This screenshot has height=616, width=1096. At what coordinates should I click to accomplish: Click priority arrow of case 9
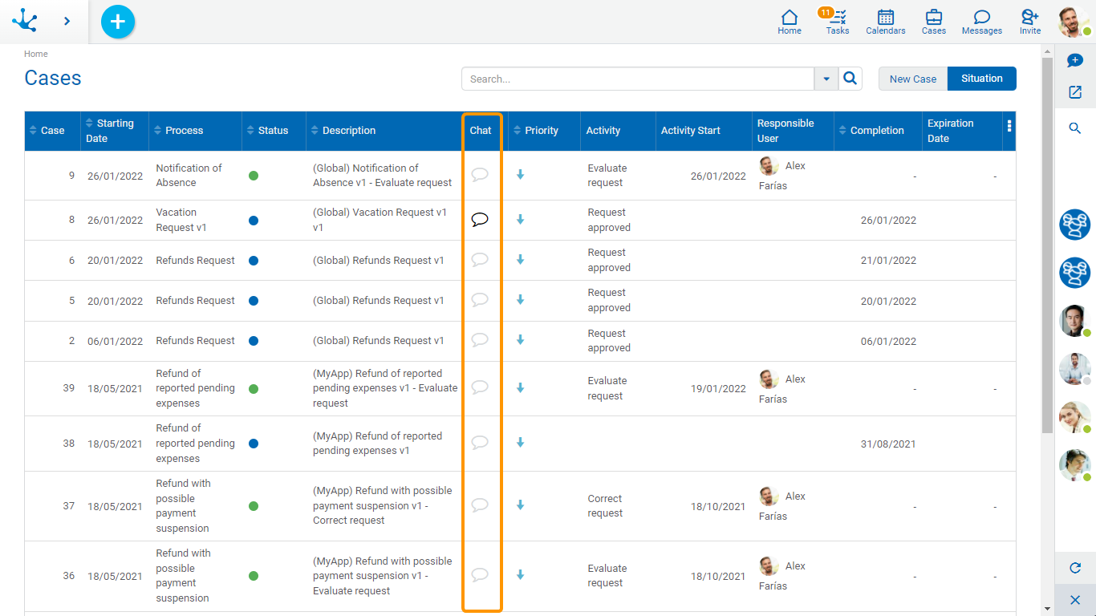pos(521,175)
